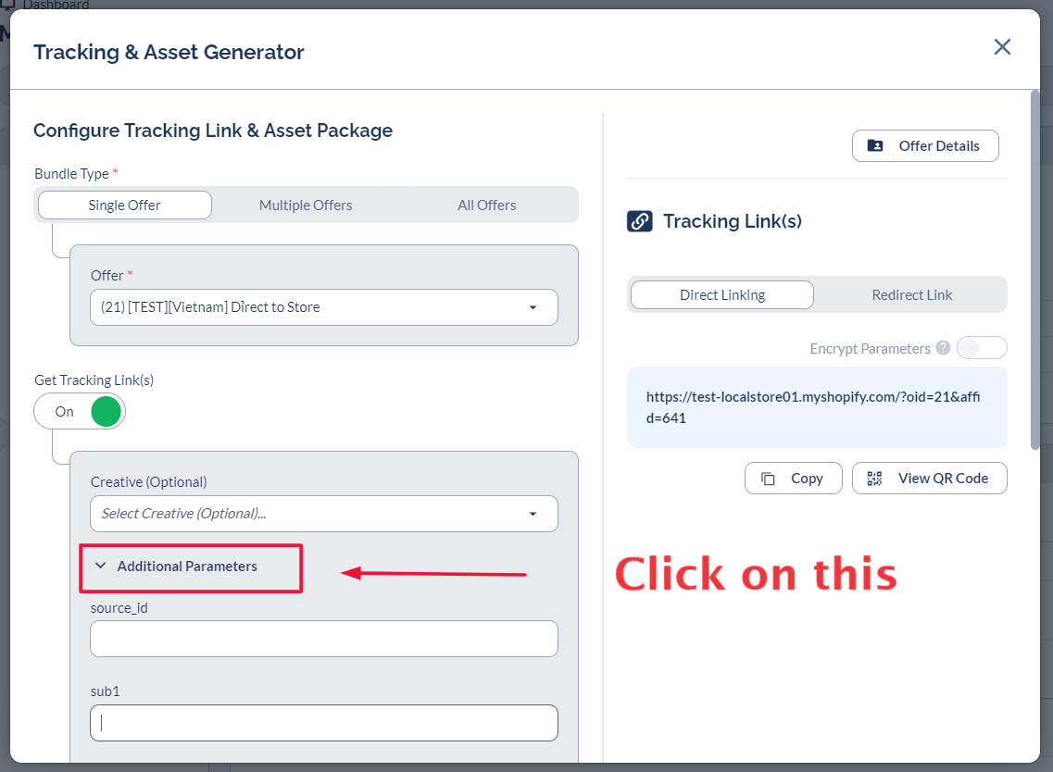This screenshot has width=1053, height=772.
Task: Click the View QR Code button
Action: click(x=929, y=479)
